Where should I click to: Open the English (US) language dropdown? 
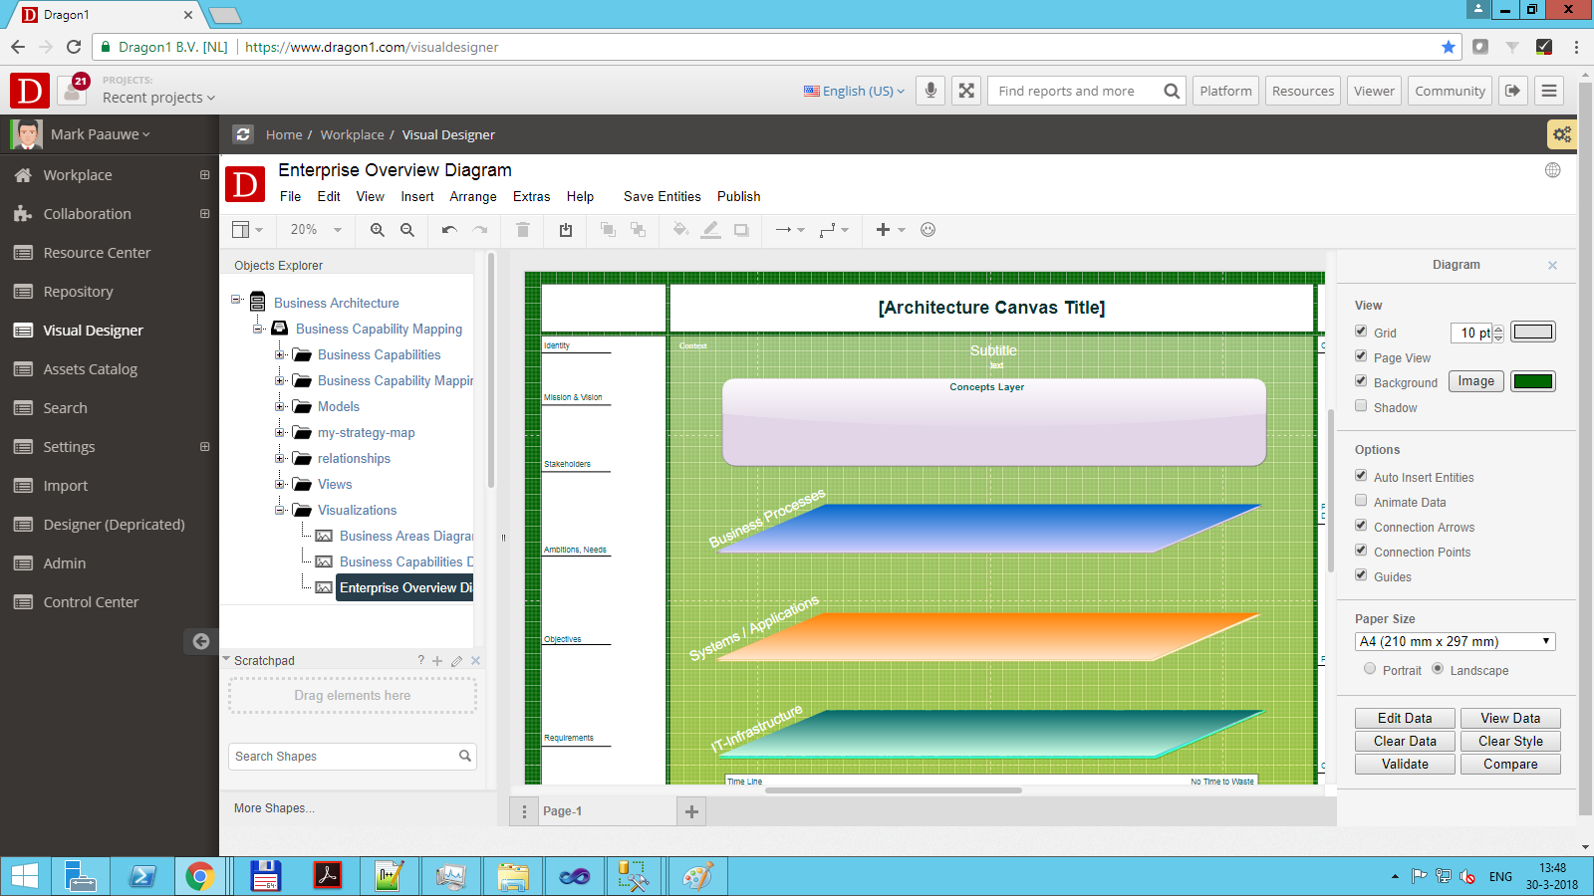point(855,91)
